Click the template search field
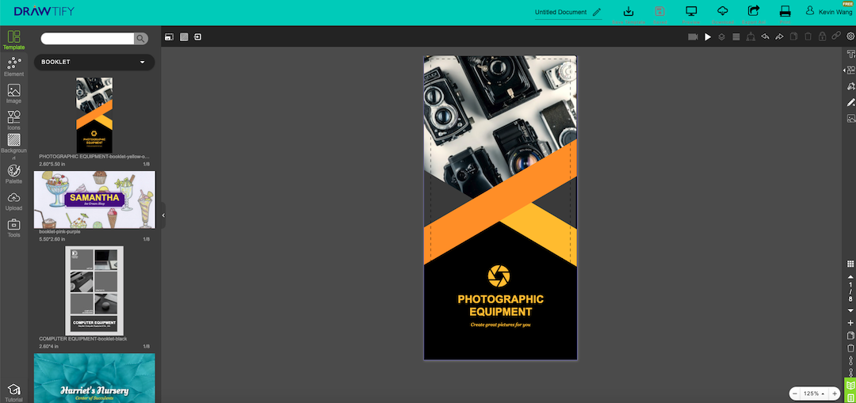The image size is (856, 403). [87, 39]
